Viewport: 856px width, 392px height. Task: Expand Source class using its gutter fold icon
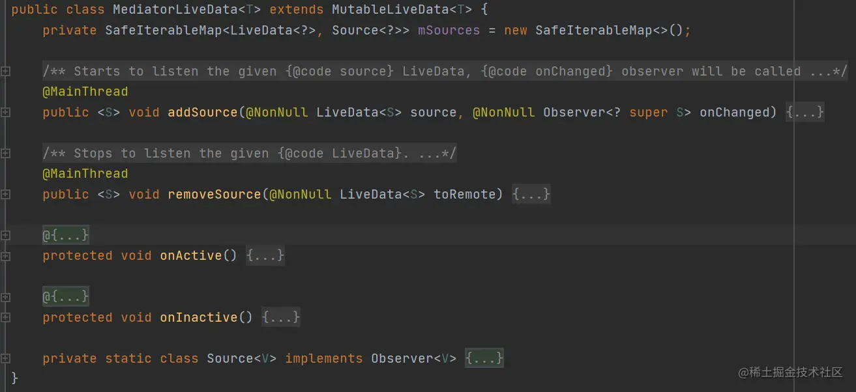pos(5,359)
